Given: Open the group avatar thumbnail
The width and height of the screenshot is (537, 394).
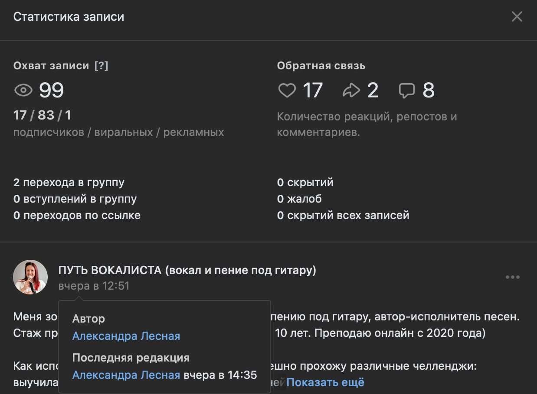Looking at the screenshot, I should (x=30, y=277).
